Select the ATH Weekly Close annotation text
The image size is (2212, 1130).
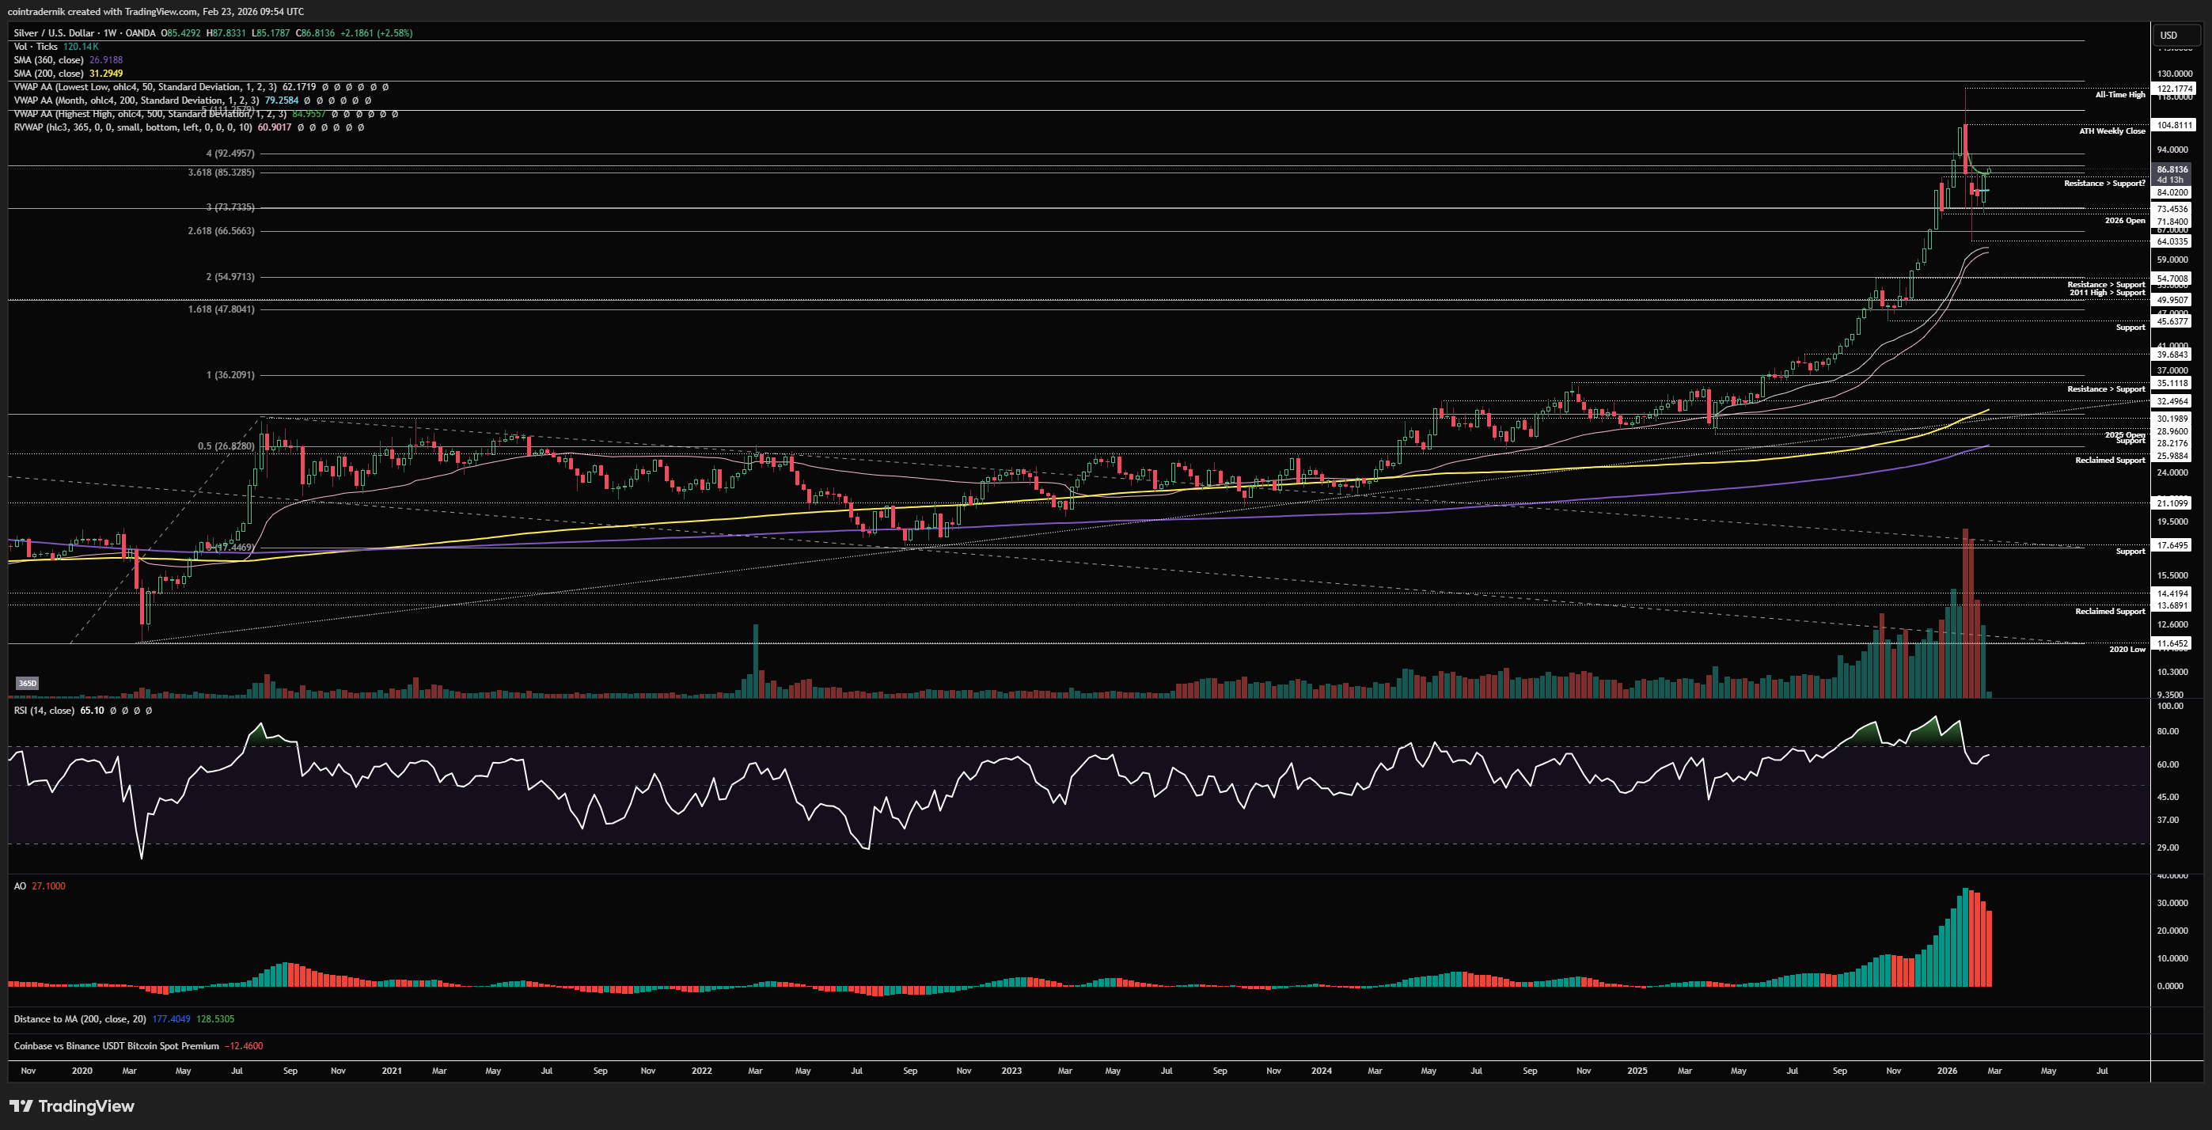tap(2111, 131)
